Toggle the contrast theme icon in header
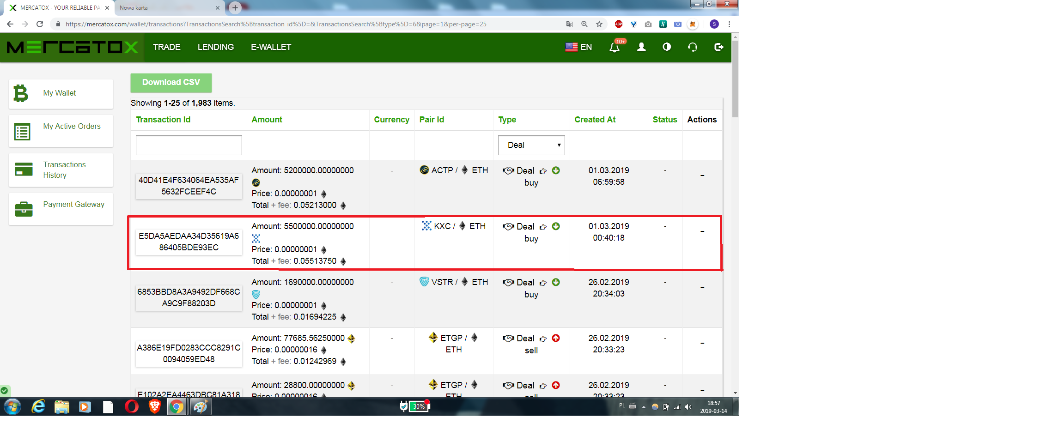Screen dimensions: 1053x442 tap(667, 47)
